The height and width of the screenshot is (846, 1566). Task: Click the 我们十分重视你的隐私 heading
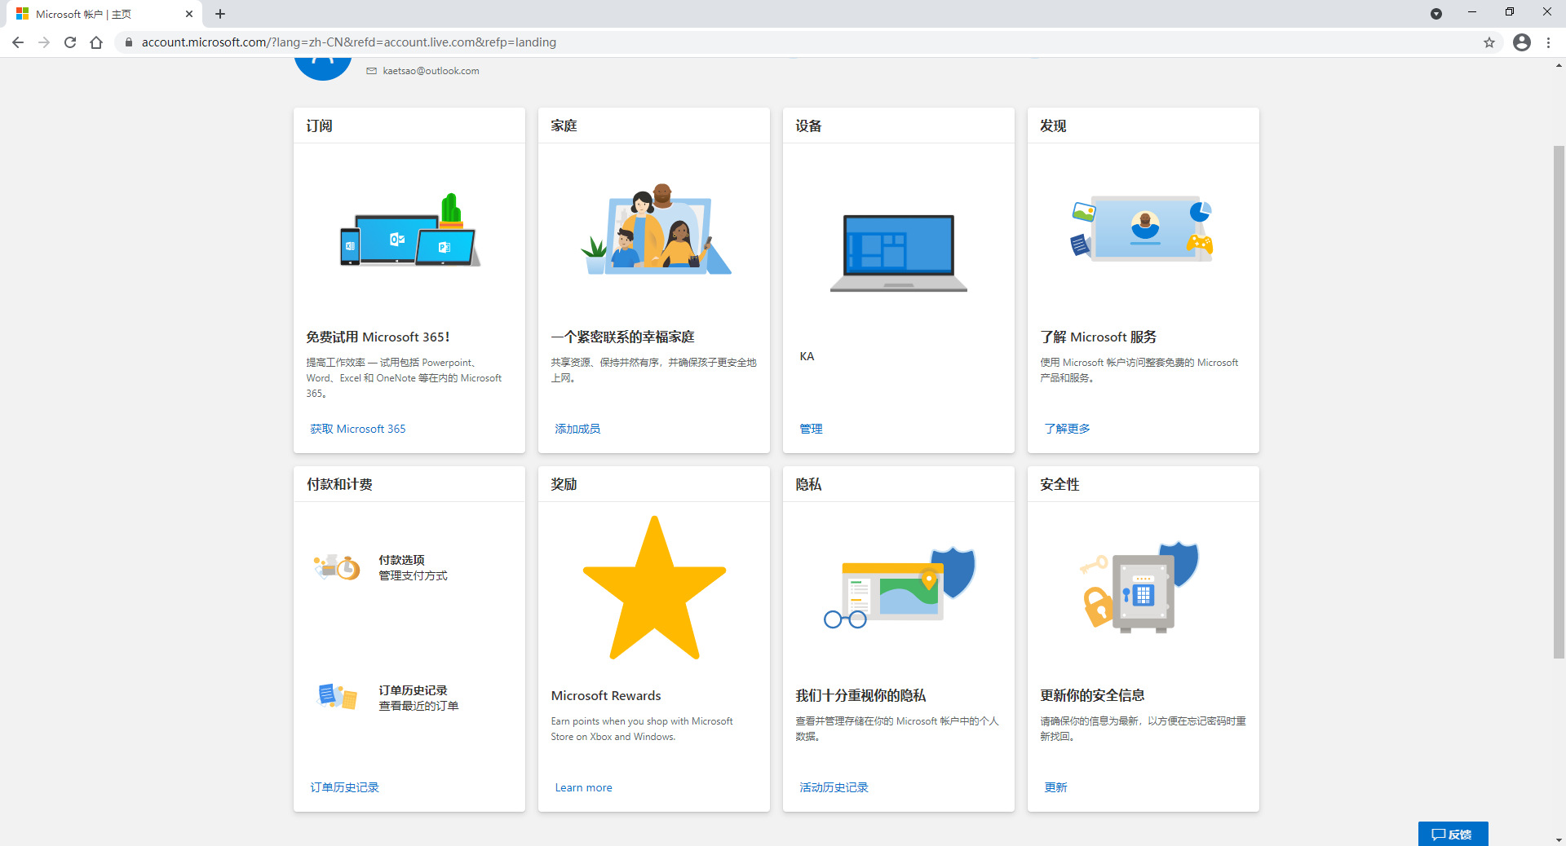pos(860,695)
